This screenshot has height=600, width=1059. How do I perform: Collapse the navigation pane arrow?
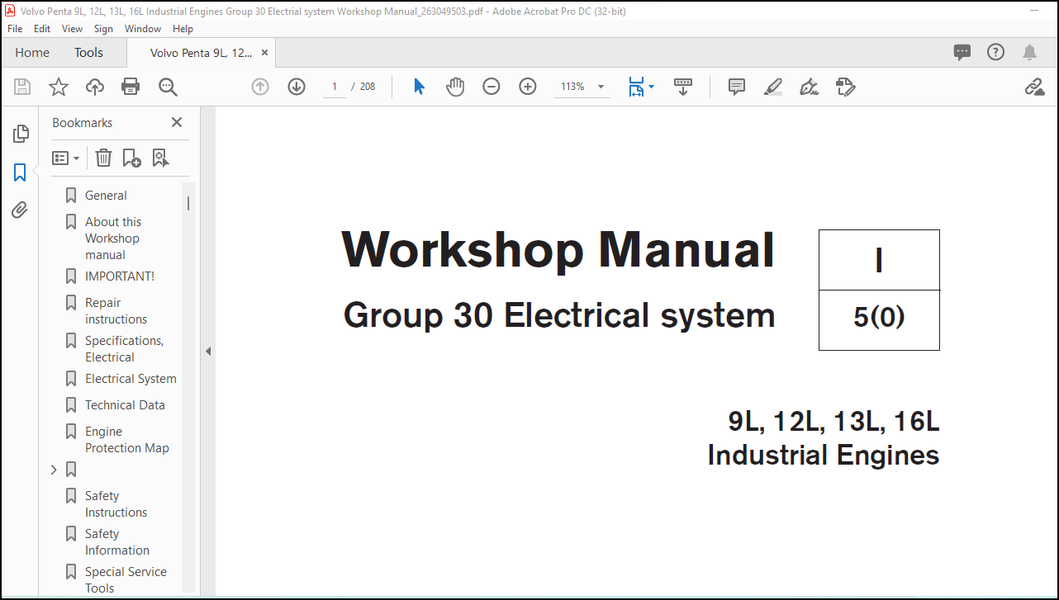208,351
